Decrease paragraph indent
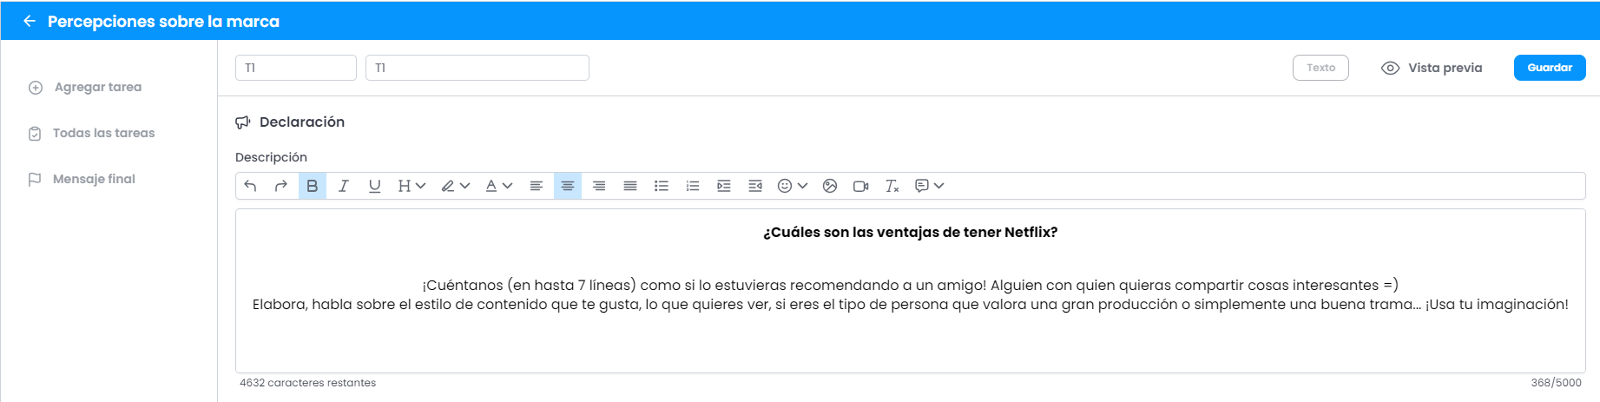Screen dimensions: 1600x402 pyautogui.click(x=755, y=186)
